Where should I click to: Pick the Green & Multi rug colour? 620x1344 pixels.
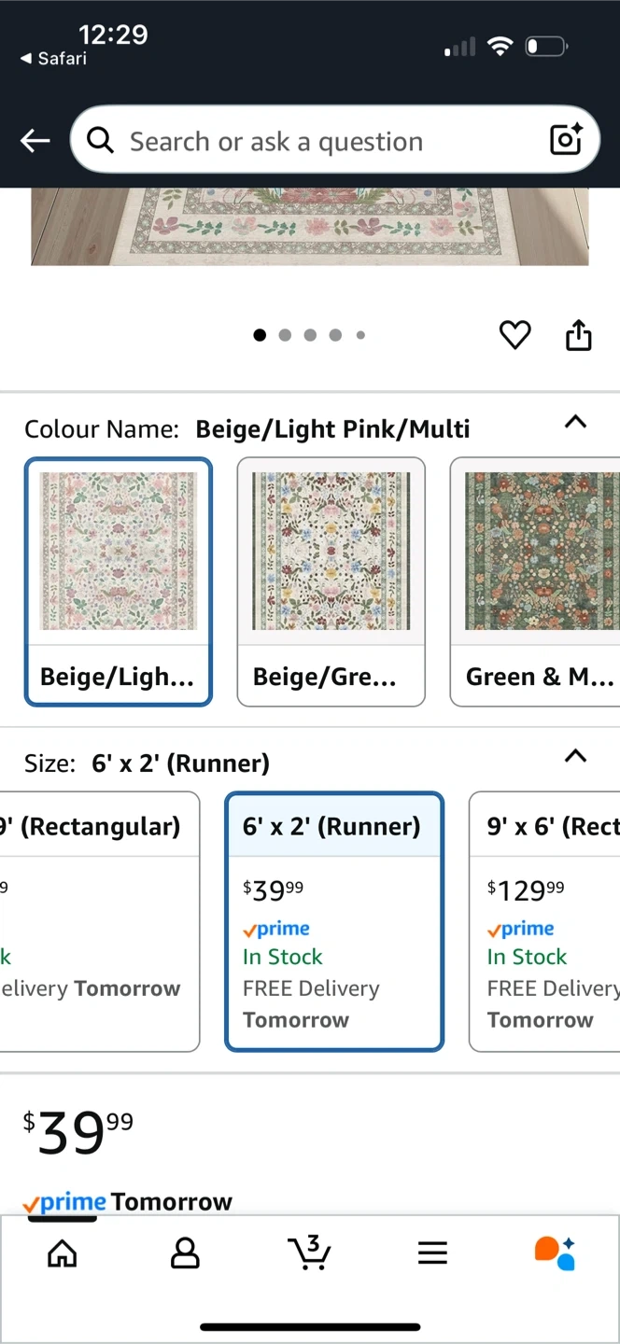[x=536, y=581]
